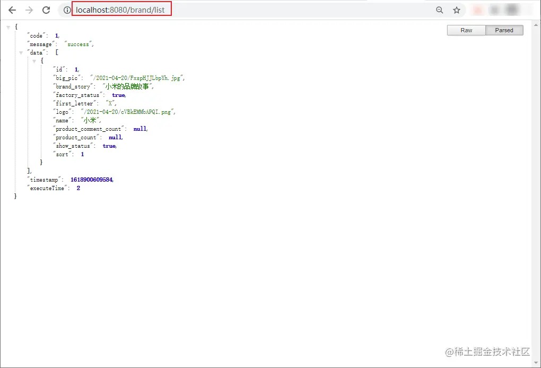Click the "product_comment_count" key
Screen dimensions: 541x368
(x=89, y=129)
